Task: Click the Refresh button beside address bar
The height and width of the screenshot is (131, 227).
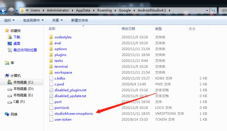Action: [x=213, y=10]
